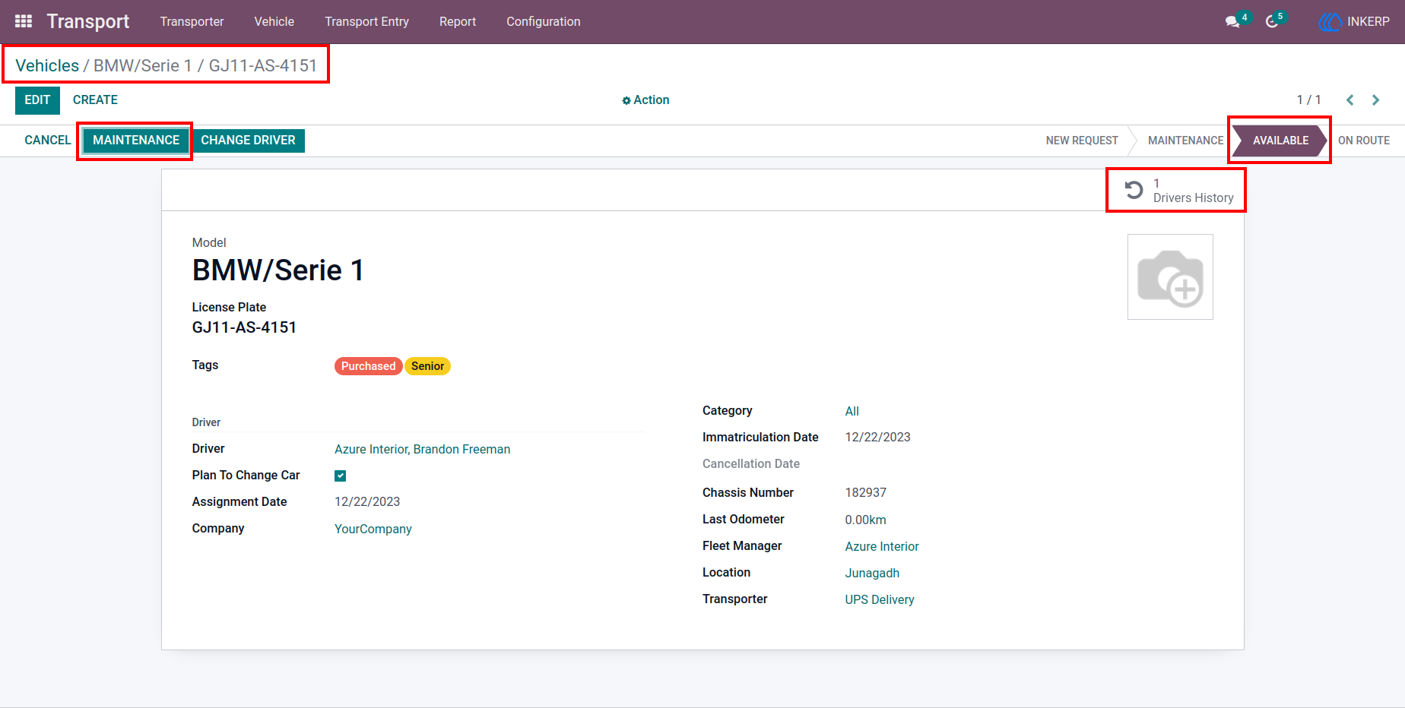Open the apps grid menu icon

point(24,21)
